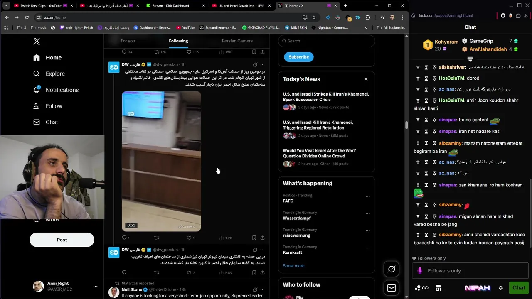Screen dimensions: 532x299
Task: Select the Following tab
Action: (x=178, y=41)
